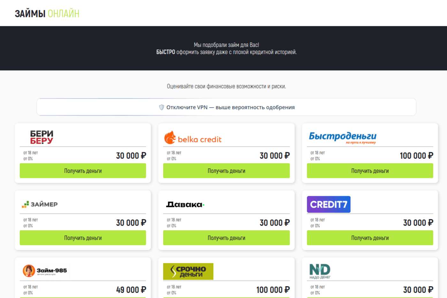
Task: Open the Давака logo
Action: (x=185, y=204)
